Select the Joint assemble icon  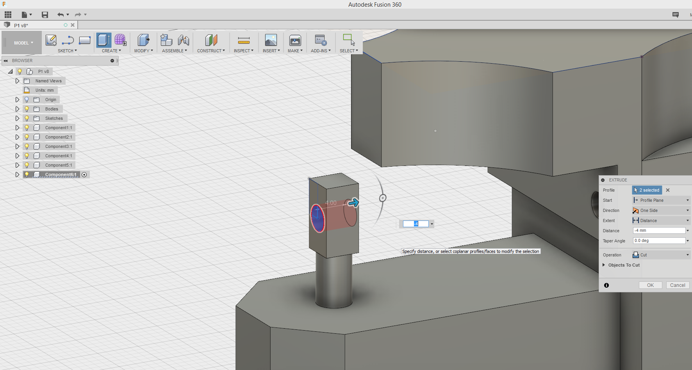[x=184, y=40]
